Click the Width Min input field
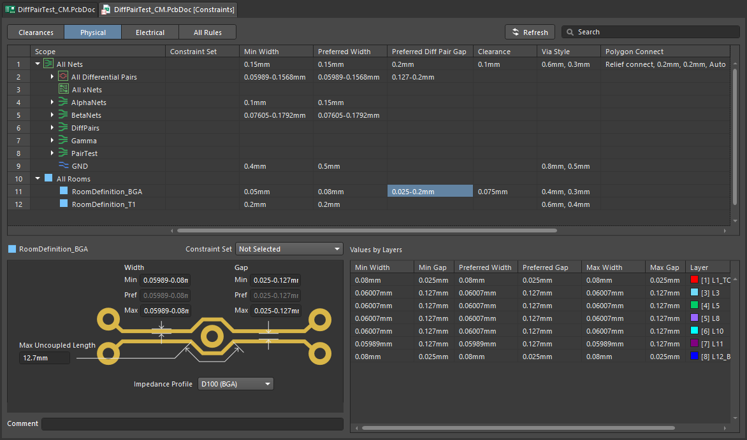This screenshot has width=747, height=440. [x=165, y=280]
